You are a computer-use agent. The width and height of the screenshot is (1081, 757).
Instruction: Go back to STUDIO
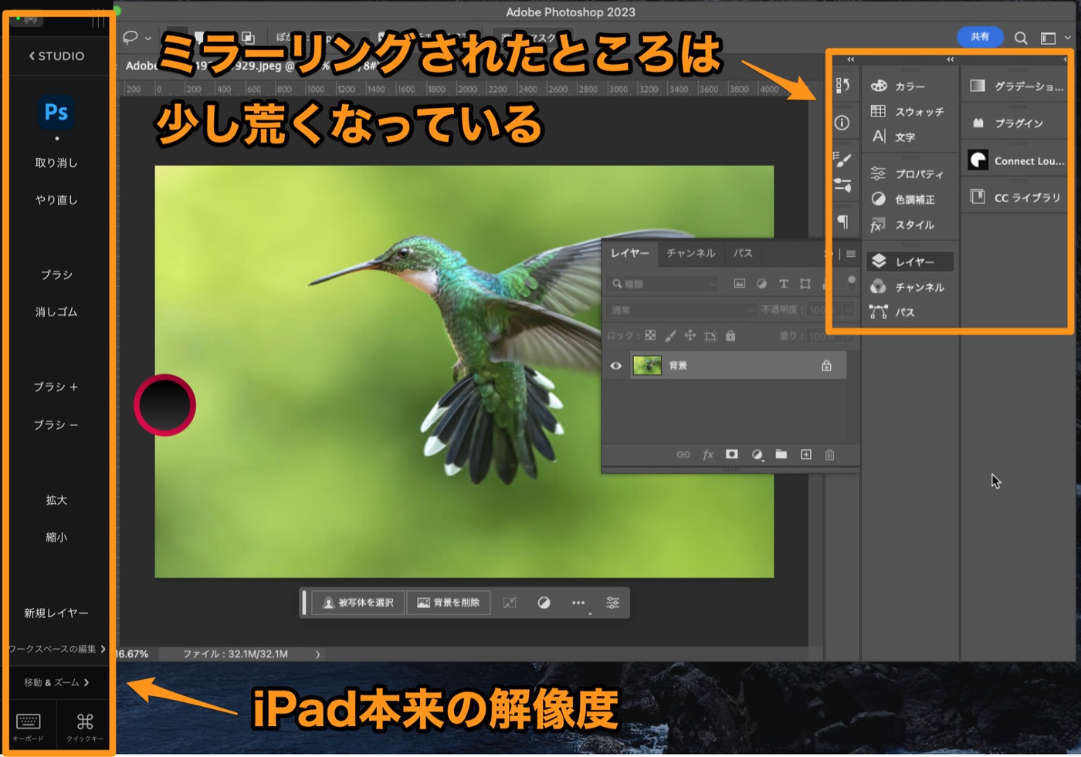click(x=57, y=56)
